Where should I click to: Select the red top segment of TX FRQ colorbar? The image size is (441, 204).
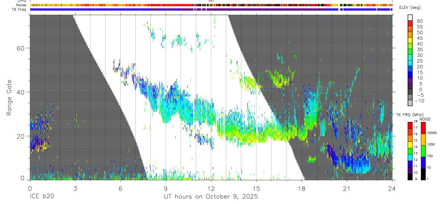(410, 124)
